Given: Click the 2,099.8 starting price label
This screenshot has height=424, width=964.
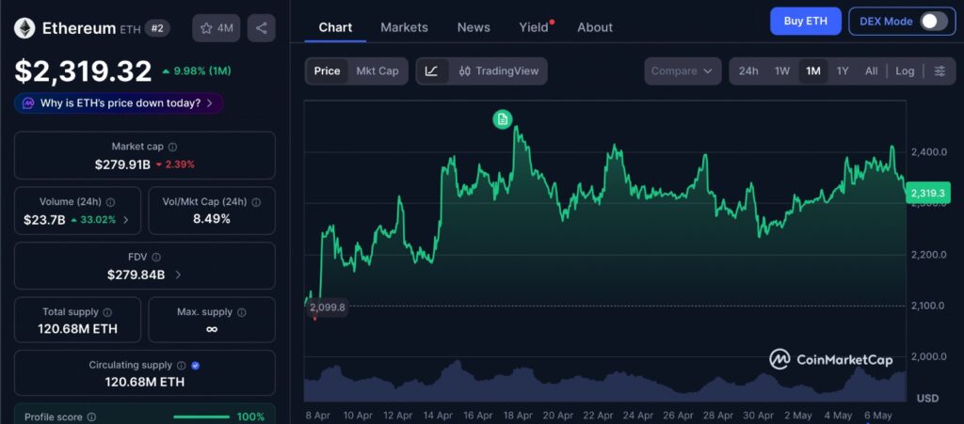Looking at the screenshot, I should pyautogui.click(x=328, y=307).
